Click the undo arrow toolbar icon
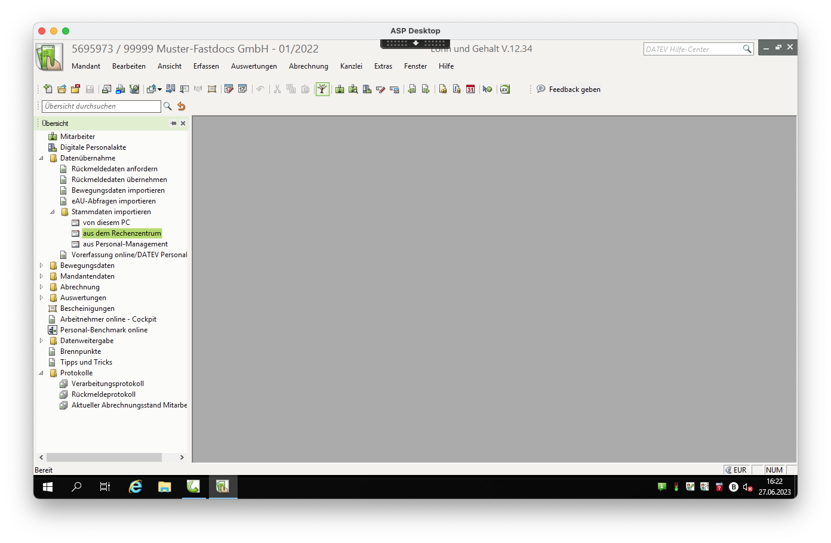The height and width of the screenshot is (543, 831). (x=260, y=89)
